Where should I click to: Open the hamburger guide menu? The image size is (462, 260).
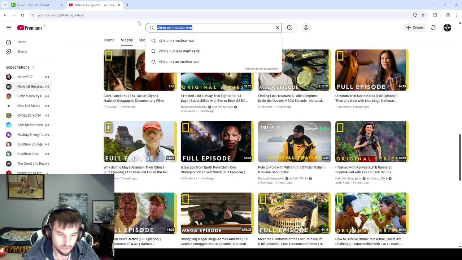(9, 27)
